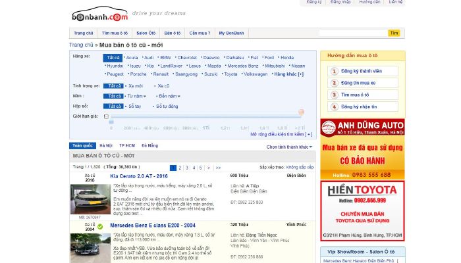Screen dimensions: 461x263
Task: Select Tất cả for Hãng xe
Action: (x=113, y=58)
